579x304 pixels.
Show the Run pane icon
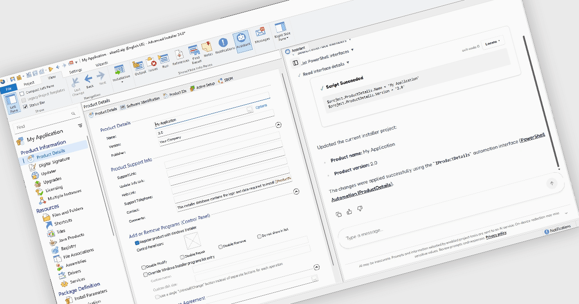click(165, 60)
